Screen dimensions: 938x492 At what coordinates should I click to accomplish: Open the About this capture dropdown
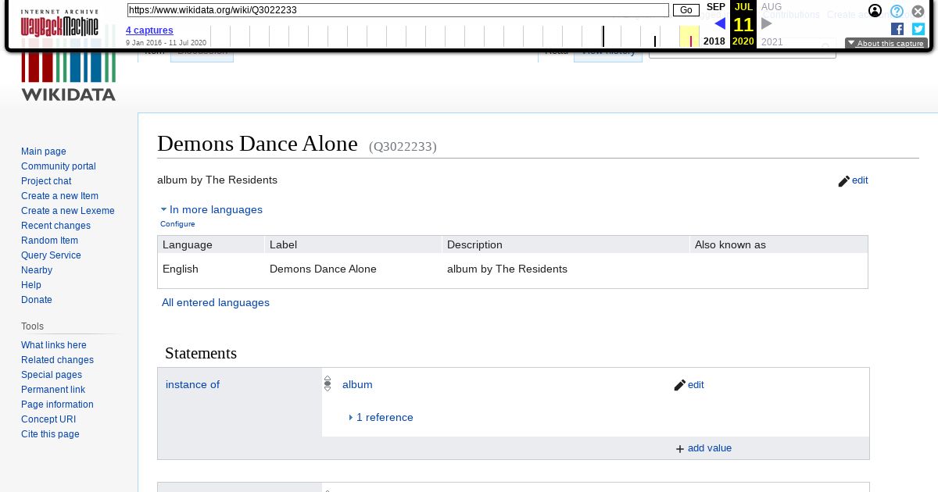[x=886, y=44]
